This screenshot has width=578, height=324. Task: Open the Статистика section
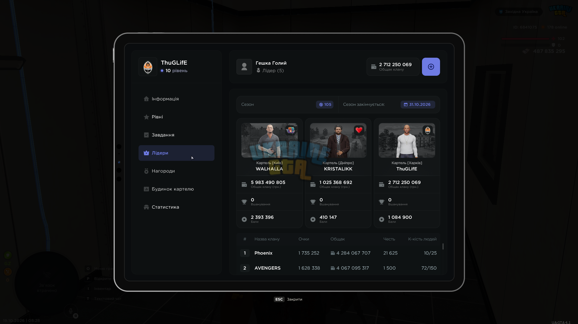point(176,207)
